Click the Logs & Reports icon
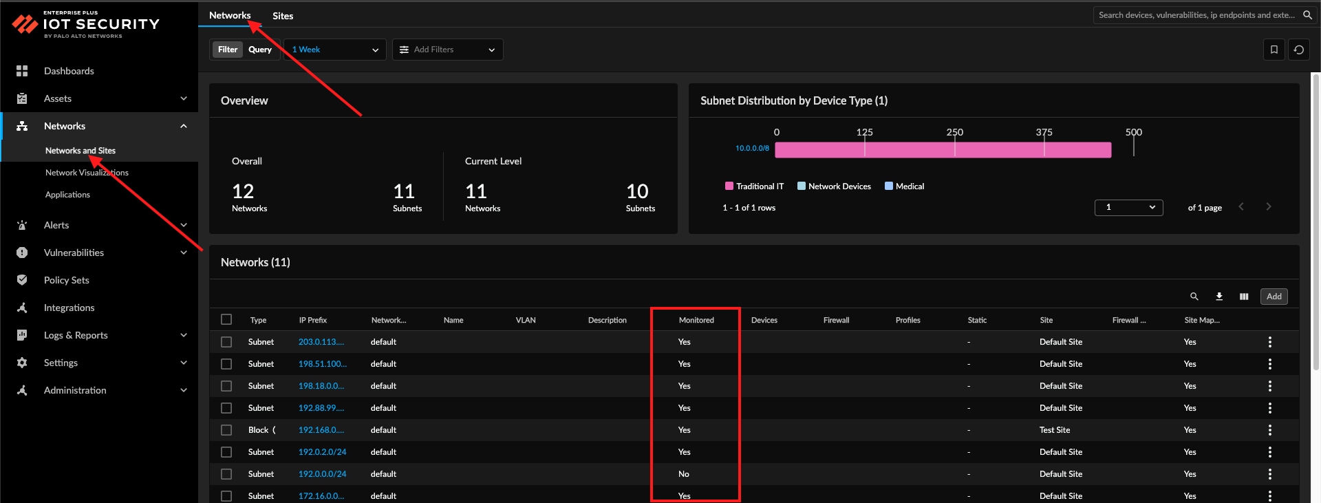 tap(22, 335)
